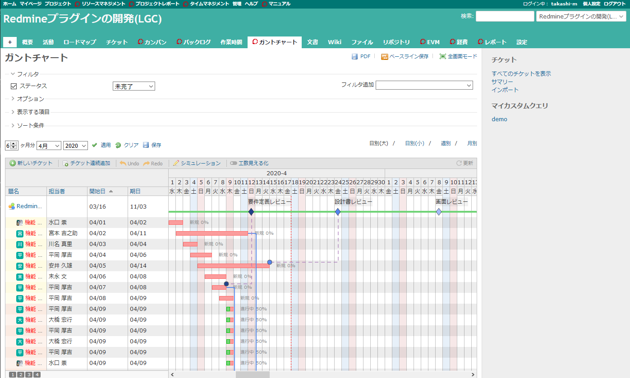Click the Redo arrow icon
Screen dimensions: 630x378
(146, 163)
